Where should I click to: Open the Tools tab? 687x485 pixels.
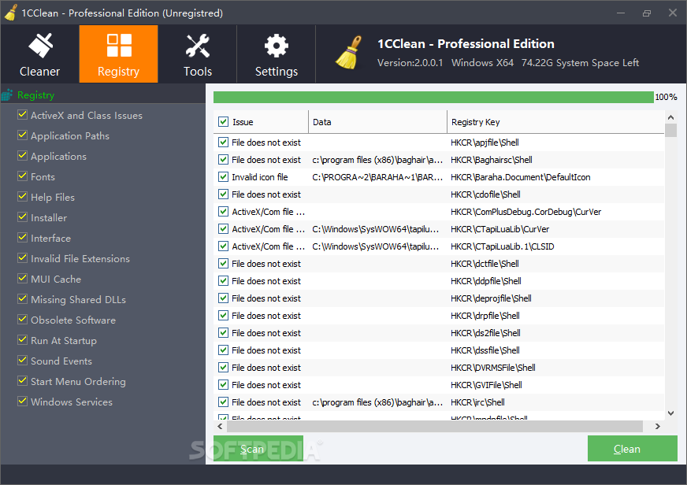click(x=198, y=54)
